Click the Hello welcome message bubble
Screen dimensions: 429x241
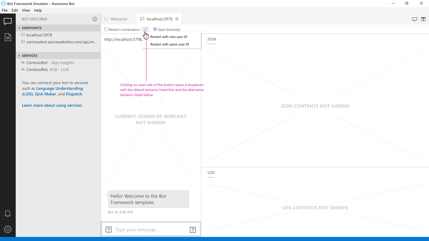point(149,199)
